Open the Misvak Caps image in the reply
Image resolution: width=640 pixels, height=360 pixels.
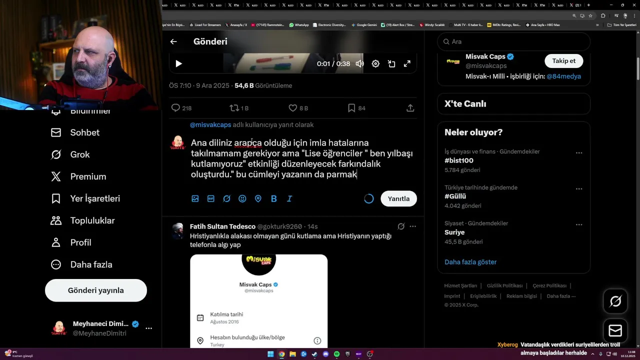[258, 301]
